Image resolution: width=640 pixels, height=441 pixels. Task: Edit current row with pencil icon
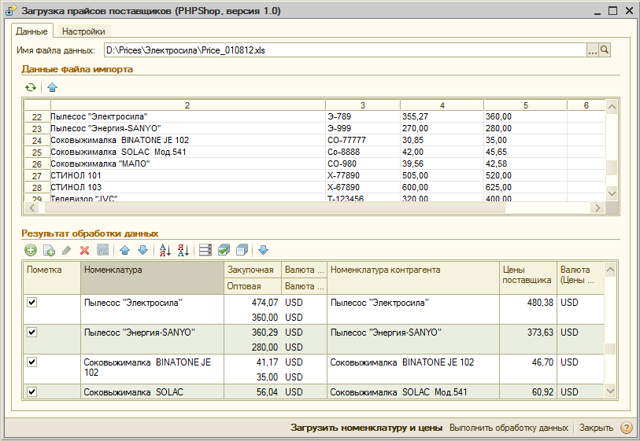(67, 250)
